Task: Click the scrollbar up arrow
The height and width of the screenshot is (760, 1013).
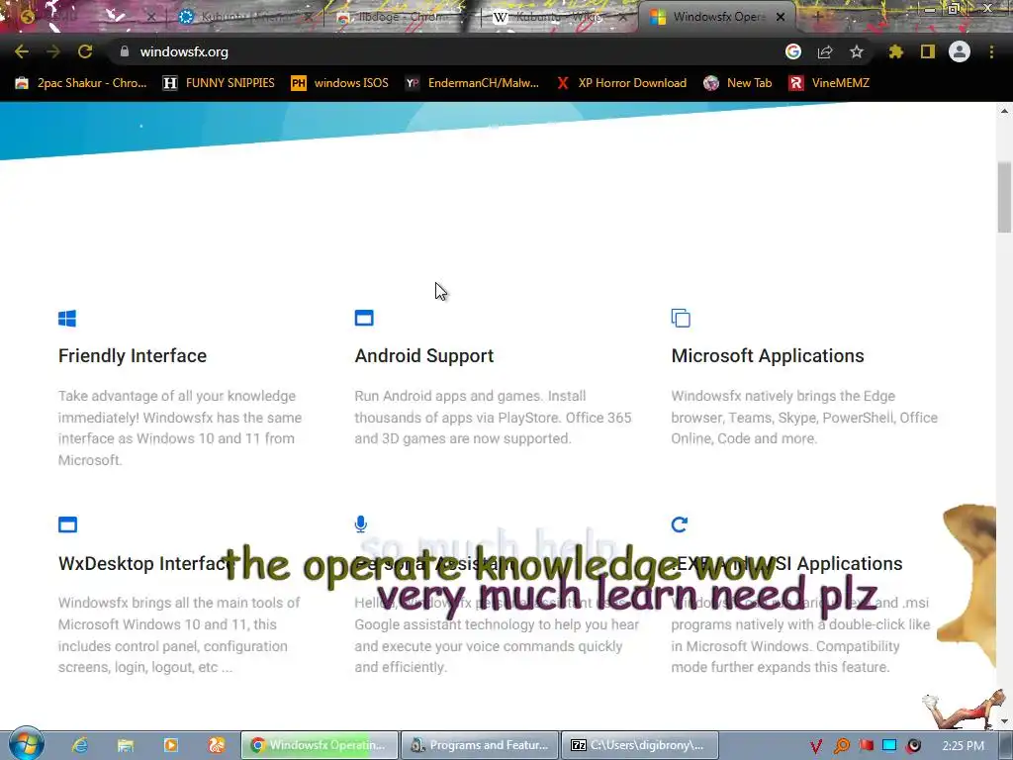Action: coord(1004,111)
